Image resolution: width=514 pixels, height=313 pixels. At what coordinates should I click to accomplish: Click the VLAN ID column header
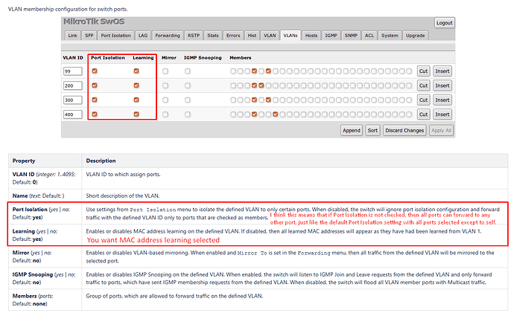coord(73,57)
